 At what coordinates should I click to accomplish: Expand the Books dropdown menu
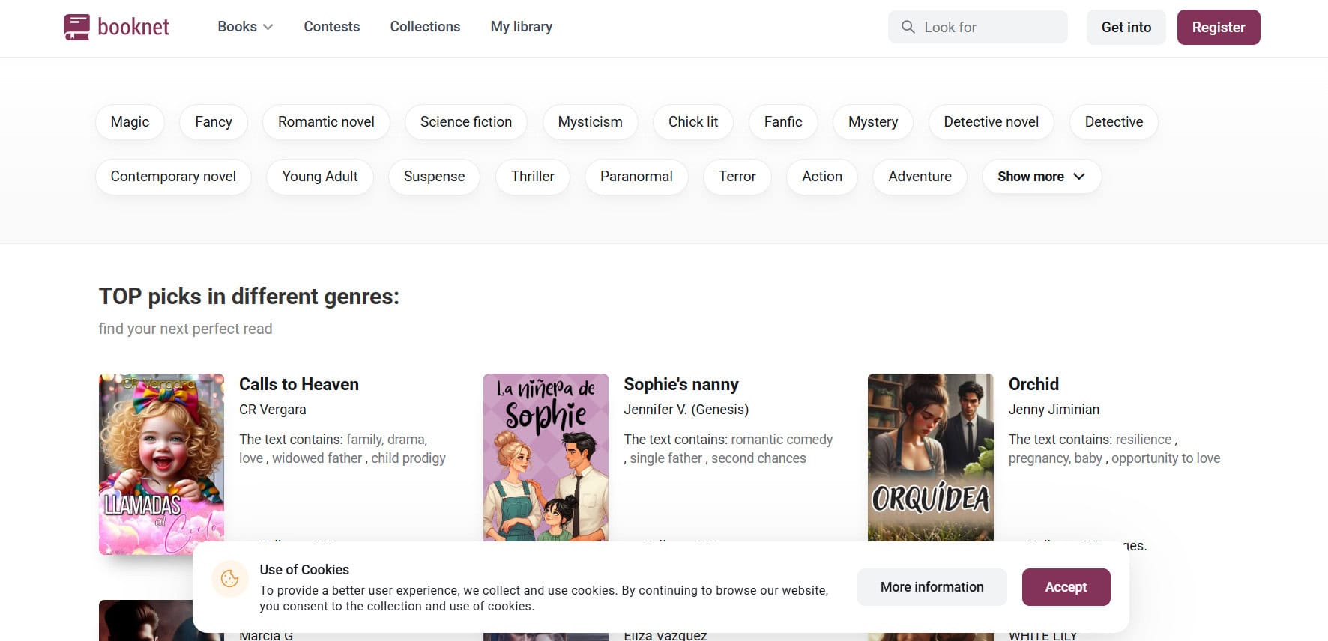[x=244, y=27]
